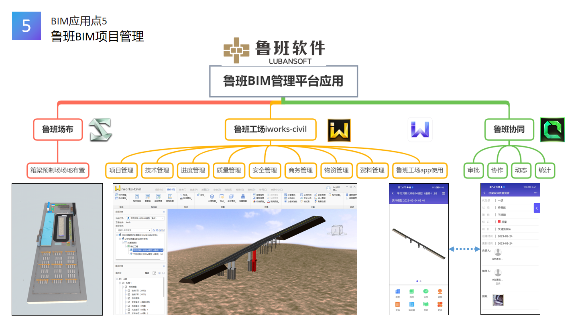The height and width of the screenshot is (324, 580).
Task: Click the 筛选 button in 部位树
Action: 147,273
